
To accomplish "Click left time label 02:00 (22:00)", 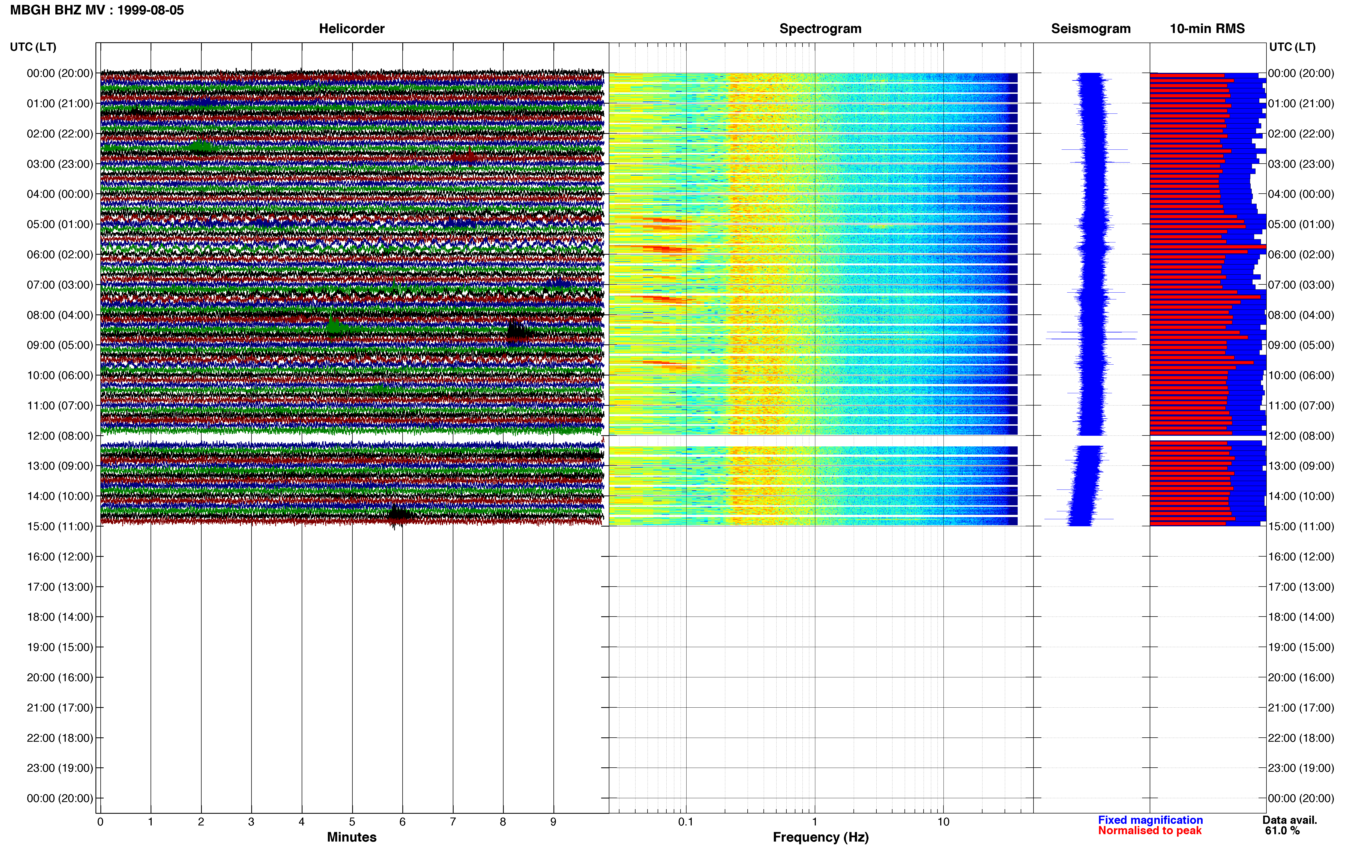I will (60, 134).
